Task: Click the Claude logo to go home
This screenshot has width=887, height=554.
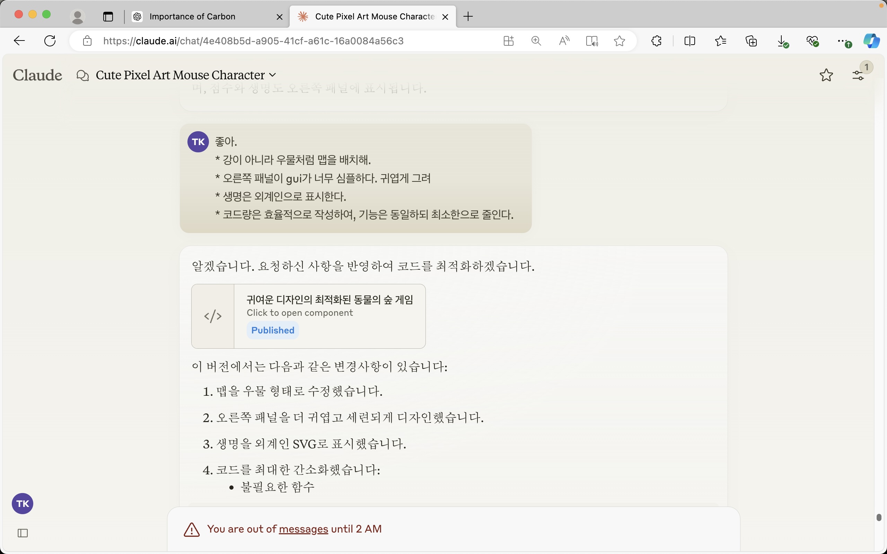Action: coord(37,75)
